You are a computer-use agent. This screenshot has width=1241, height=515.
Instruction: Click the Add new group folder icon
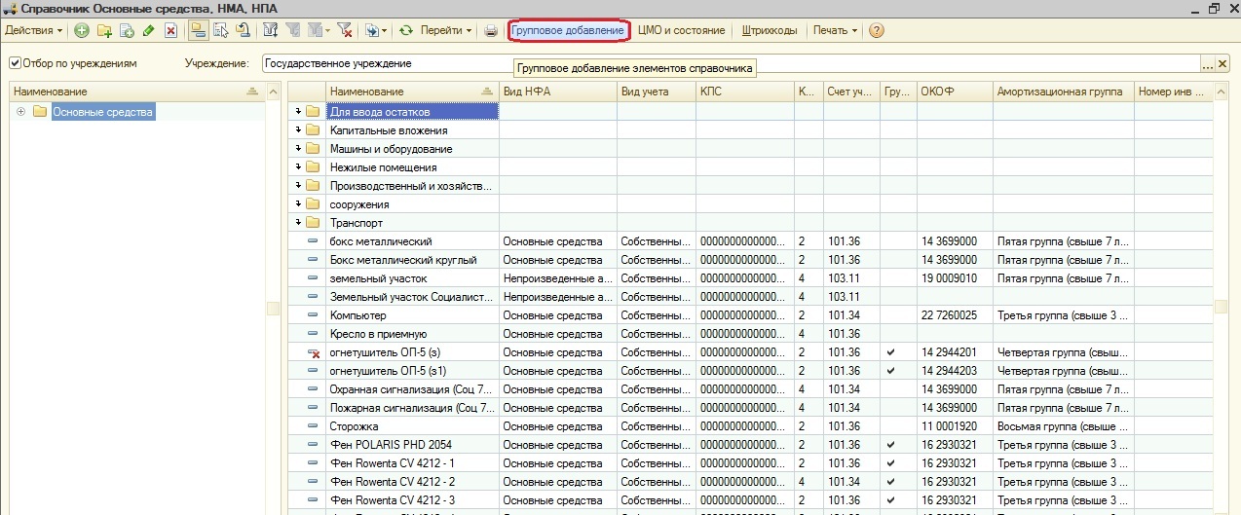pos(104,30)
